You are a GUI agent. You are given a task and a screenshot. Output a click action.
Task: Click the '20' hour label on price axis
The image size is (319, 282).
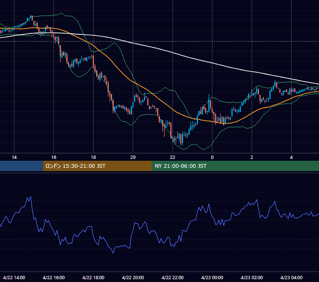point(133,157)
